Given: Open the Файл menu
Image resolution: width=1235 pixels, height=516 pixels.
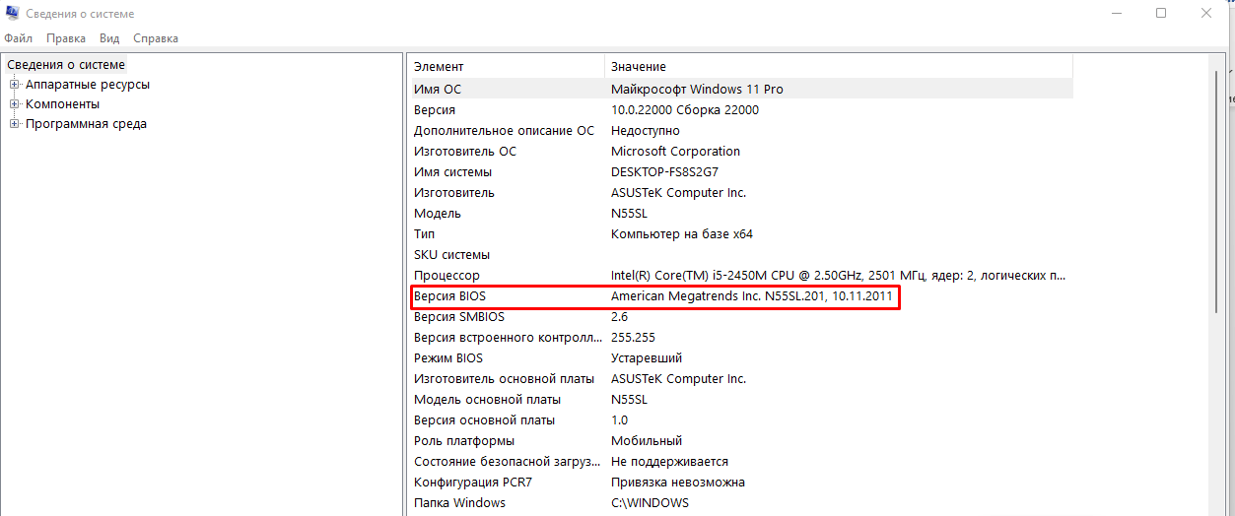Looking at the screenshot, I should [x=19, y=38].
